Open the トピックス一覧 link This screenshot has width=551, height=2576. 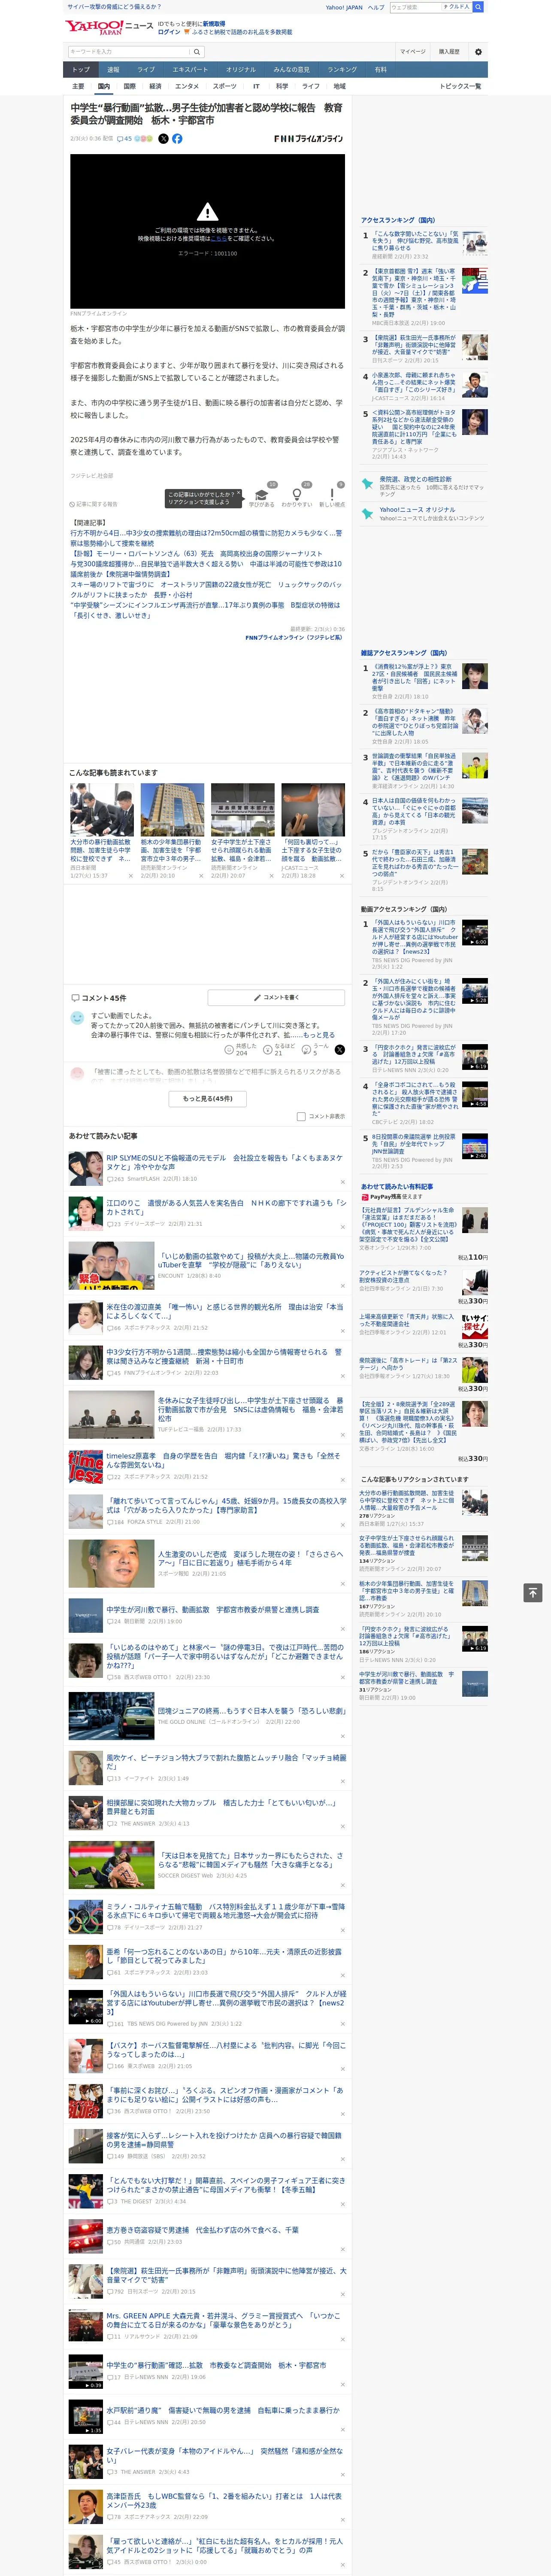click(460, 86)
